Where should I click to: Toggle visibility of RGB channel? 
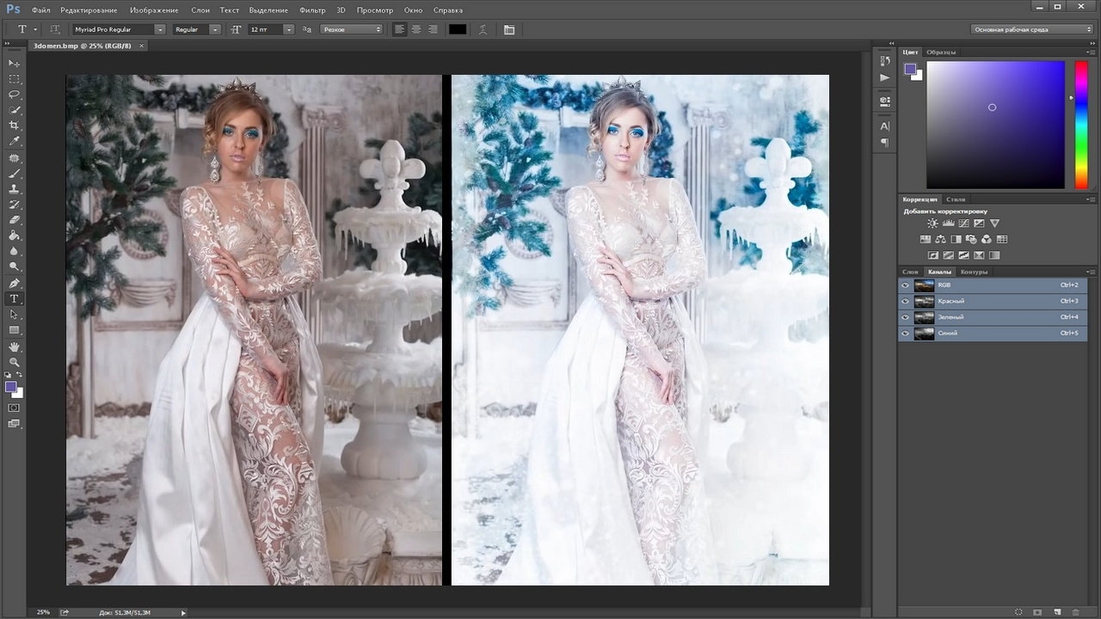905,285
